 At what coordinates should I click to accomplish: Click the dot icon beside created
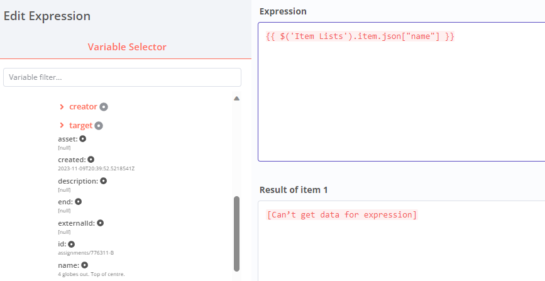pyautogui.click(x=91, y=160)
